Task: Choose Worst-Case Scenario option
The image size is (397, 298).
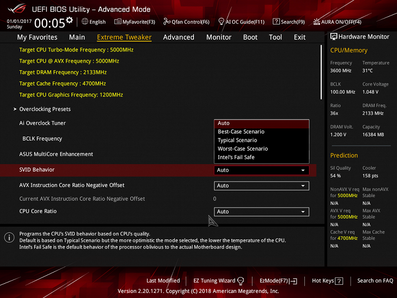Action: click(x=262, y=149)
